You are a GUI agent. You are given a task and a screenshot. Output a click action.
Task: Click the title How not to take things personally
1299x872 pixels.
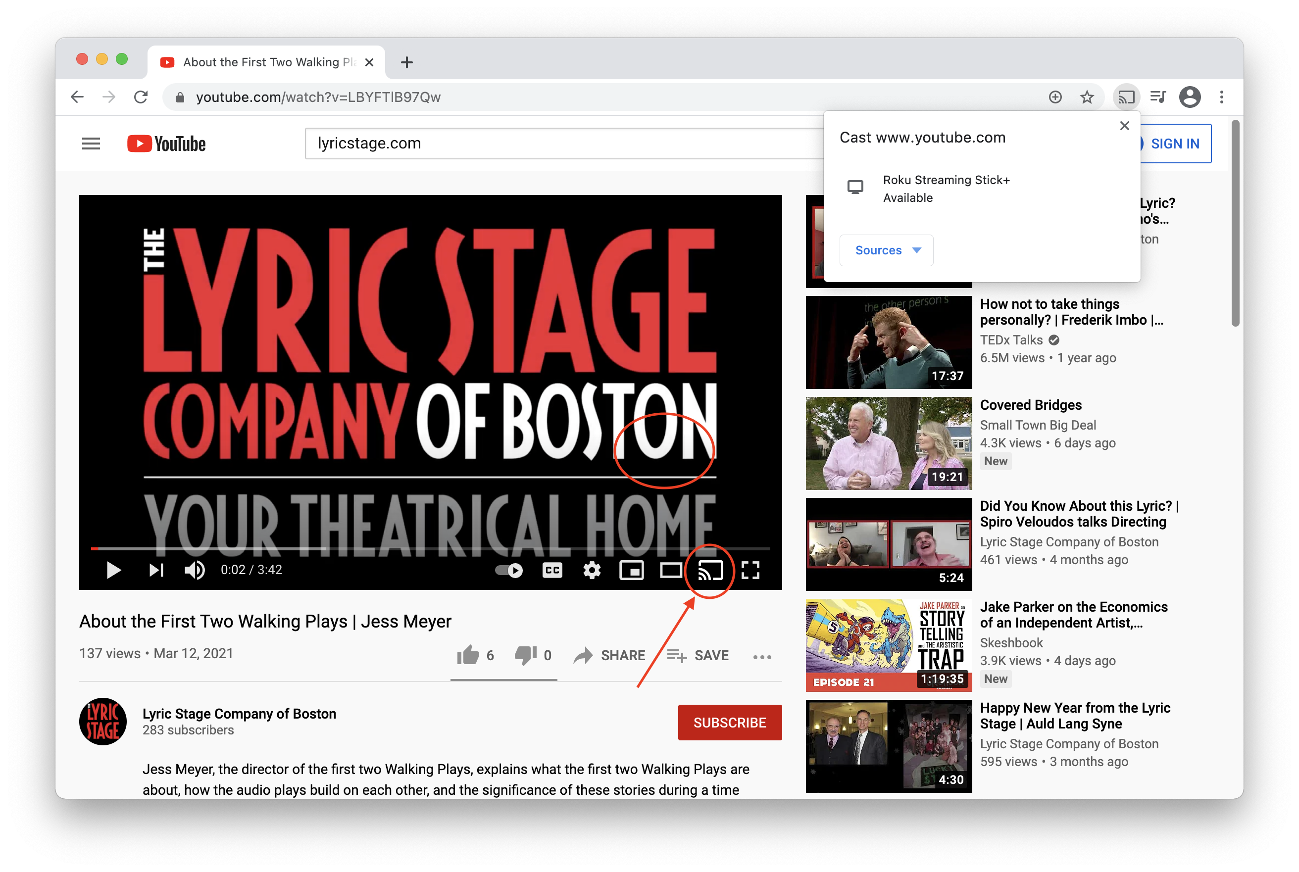coord(1071,312)
